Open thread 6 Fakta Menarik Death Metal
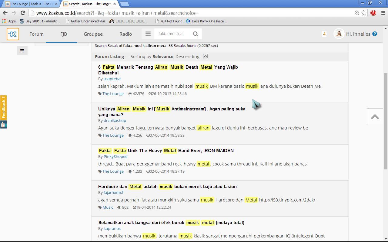Image resolution: width=388 pixels, height=242 pixels. (x=168, y=70)
